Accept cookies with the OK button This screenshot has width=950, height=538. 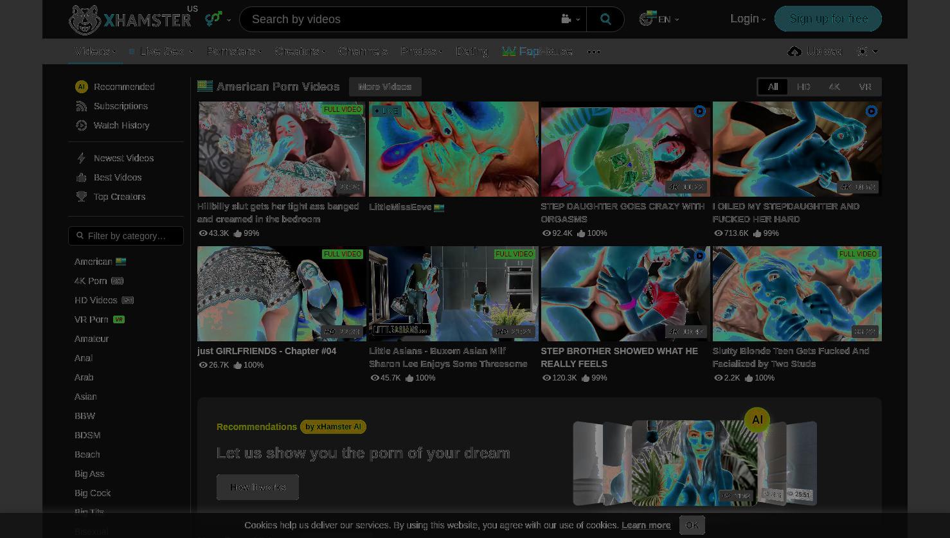point(692,525)
